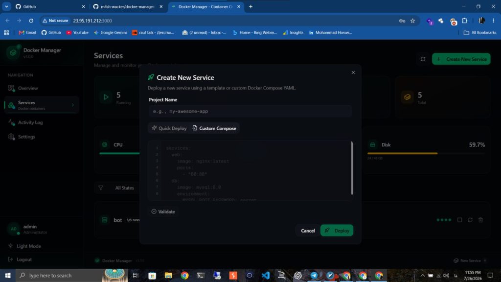The height and width of the screenshot is (282, 501).
Task: Open the All Bookmarks folder
Action: 480,33
